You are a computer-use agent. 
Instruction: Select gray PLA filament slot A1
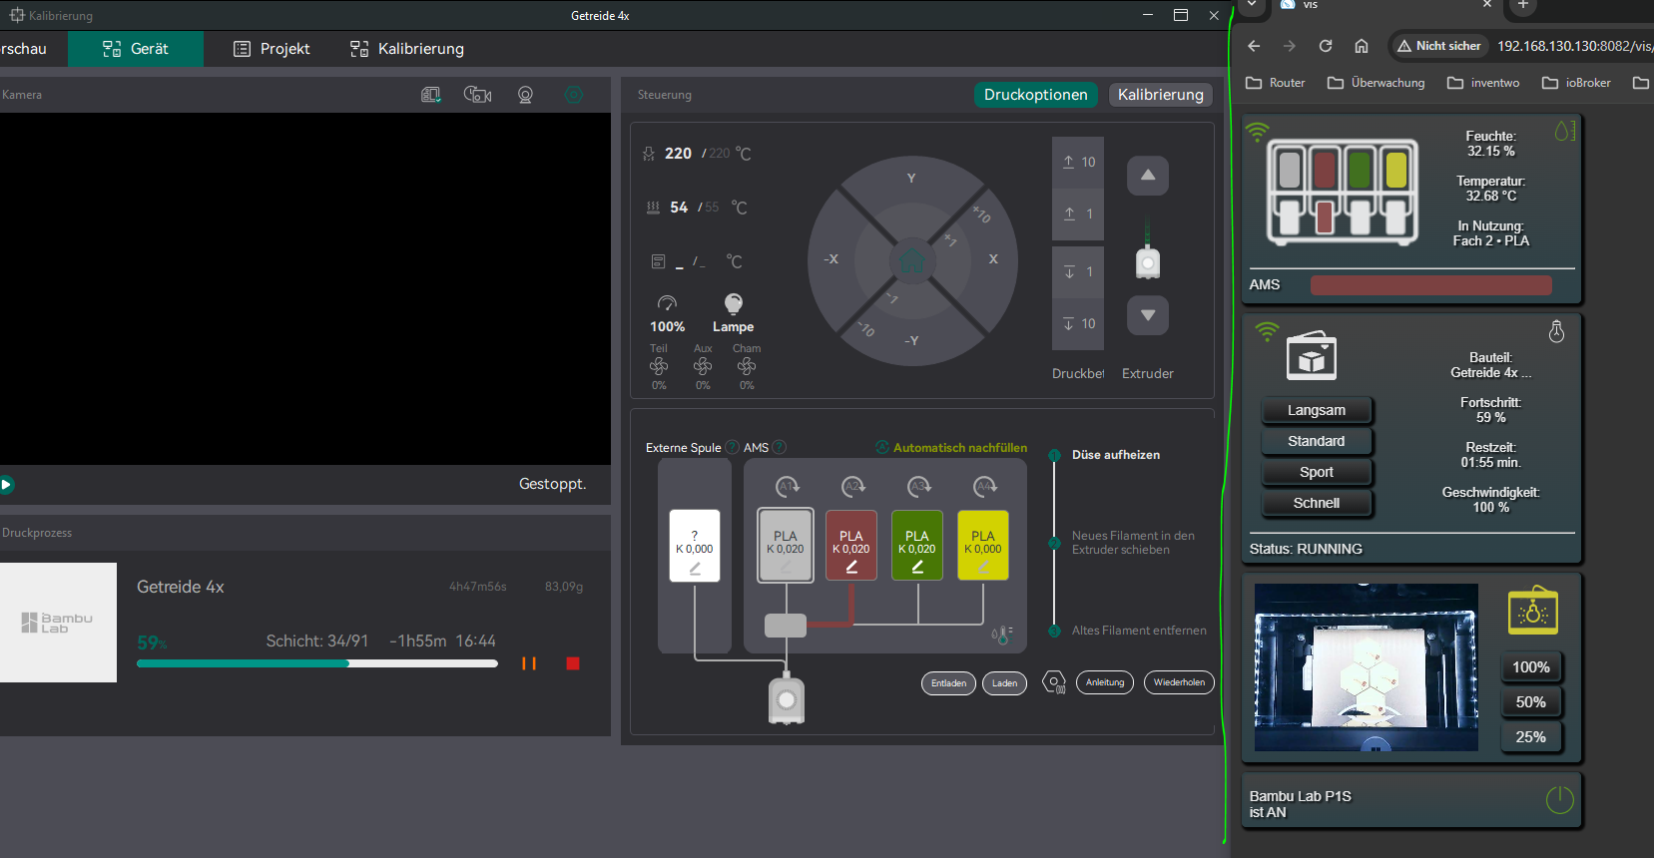coord(786,545)
